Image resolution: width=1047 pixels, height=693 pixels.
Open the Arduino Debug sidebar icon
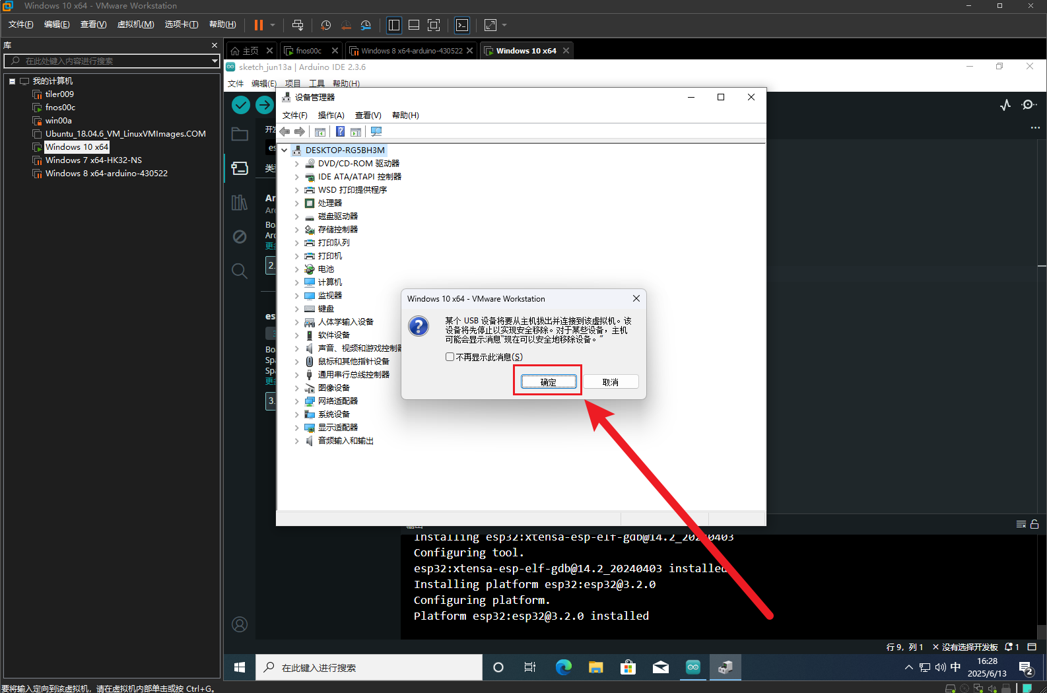click(240, 236)
